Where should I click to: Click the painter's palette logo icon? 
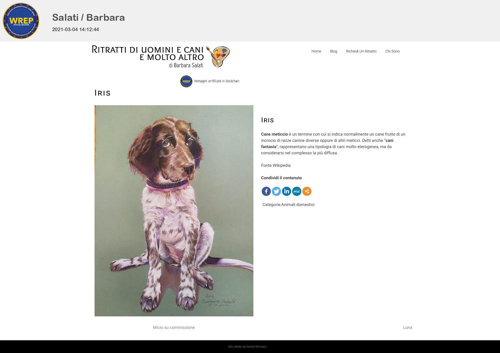(x=218, y=56)
